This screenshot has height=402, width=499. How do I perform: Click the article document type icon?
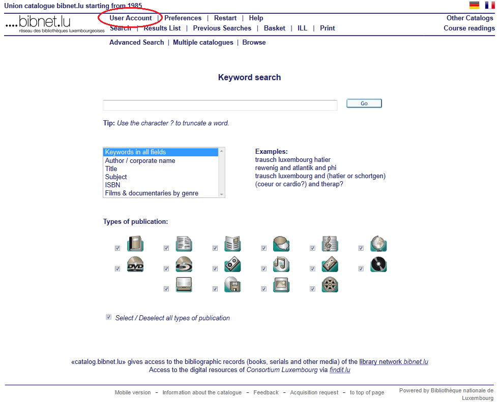(184, 244)
